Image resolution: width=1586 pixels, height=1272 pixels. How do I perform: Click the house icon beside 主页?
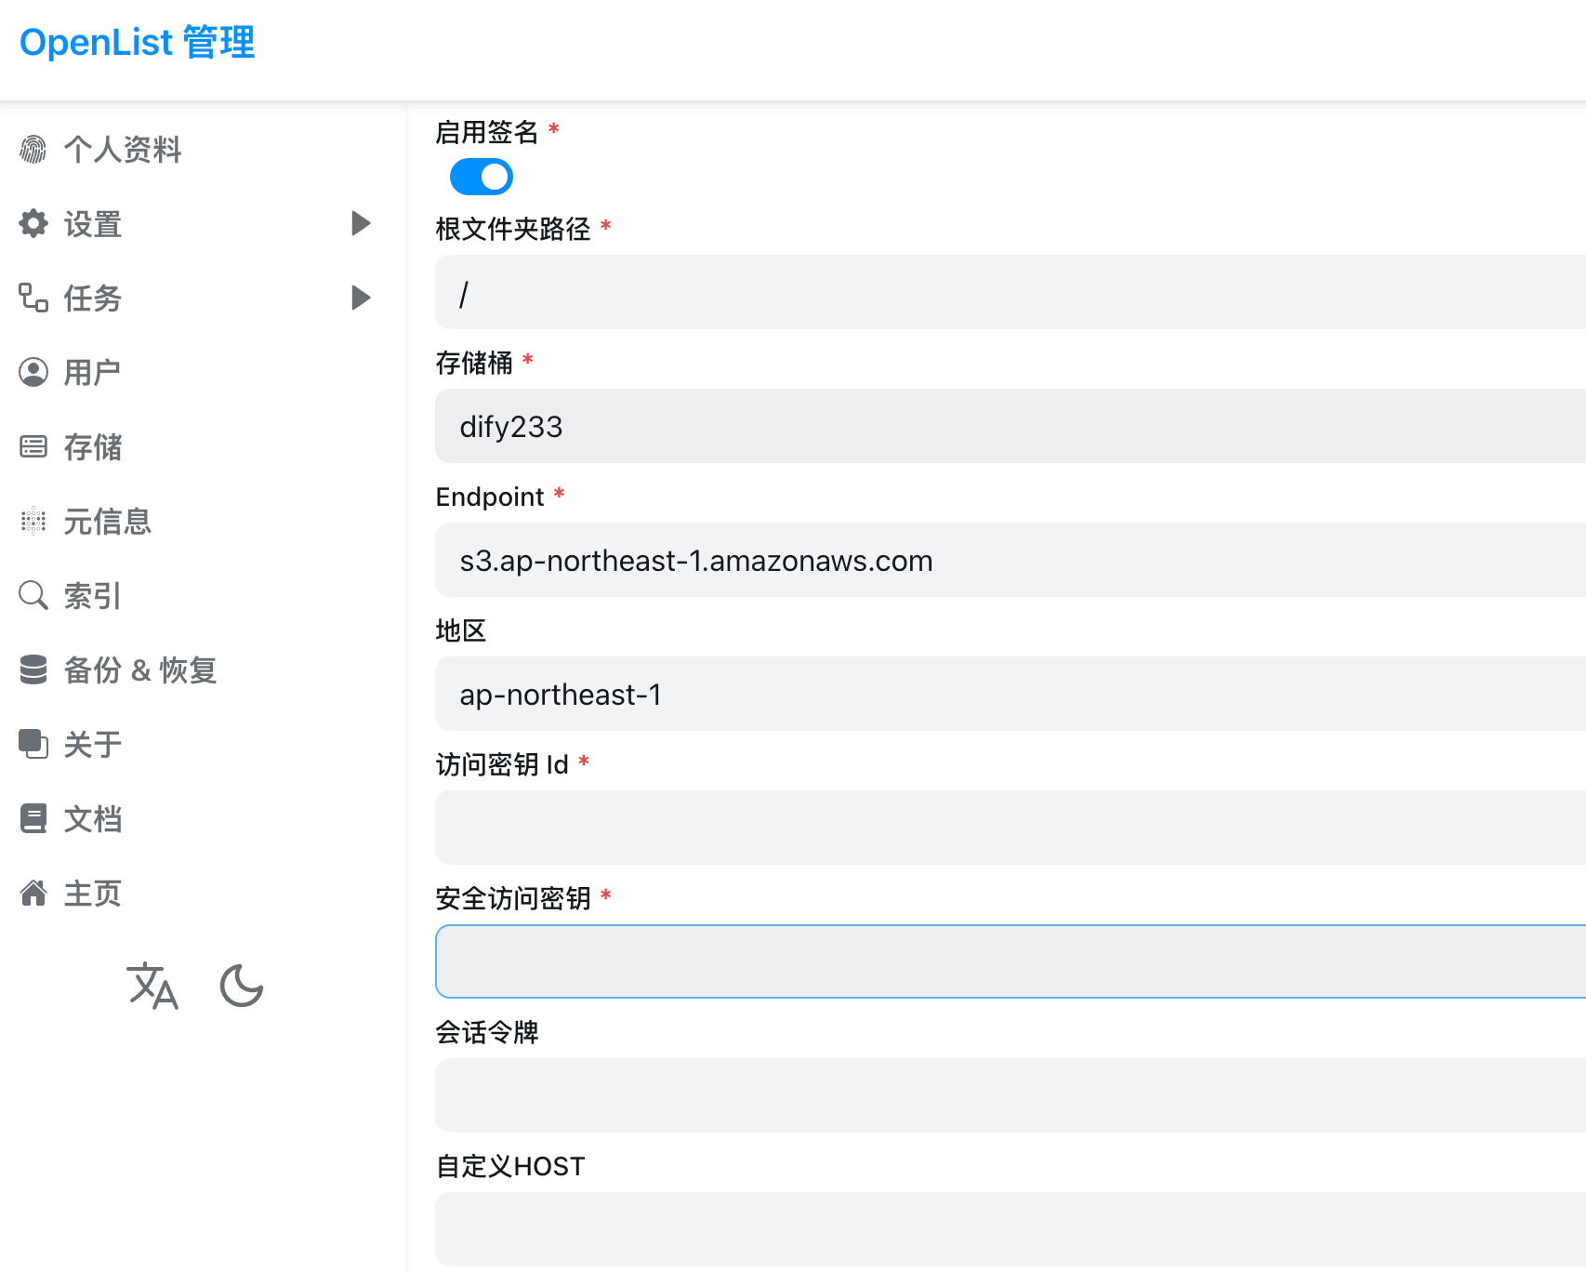(x=33, y=893)
